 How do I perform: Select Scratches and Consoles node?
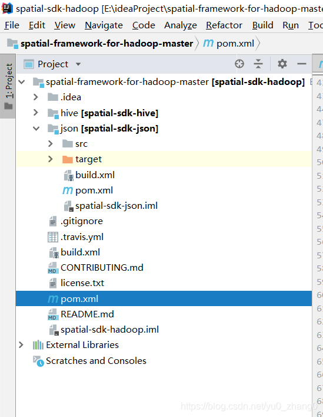pyautogui.click(x=96, y=361)
